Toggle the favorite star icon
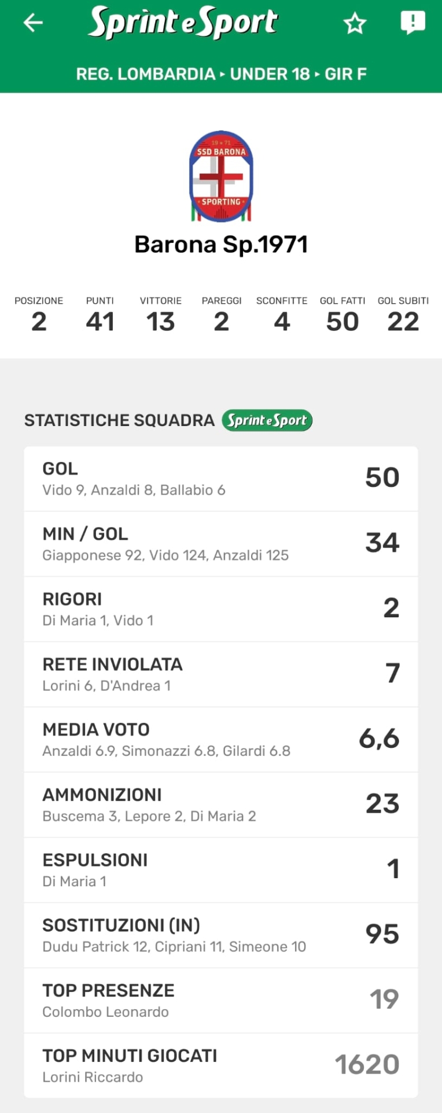The width and height of the screenshot is (442, 1113). [355, 24]
